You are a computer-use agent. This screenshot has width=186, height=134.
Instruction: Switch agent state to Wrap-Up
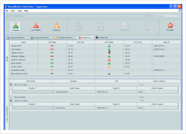56,27
